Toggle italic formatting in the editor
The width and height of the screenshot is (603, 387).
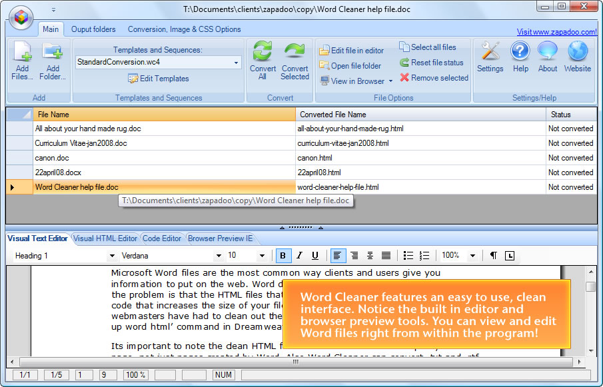(x=299, y=256)
